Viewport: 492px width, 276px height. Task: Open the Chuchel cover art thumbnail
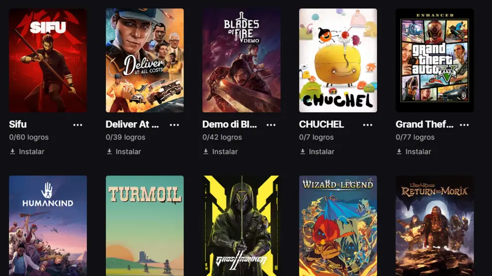pos(338,61)
